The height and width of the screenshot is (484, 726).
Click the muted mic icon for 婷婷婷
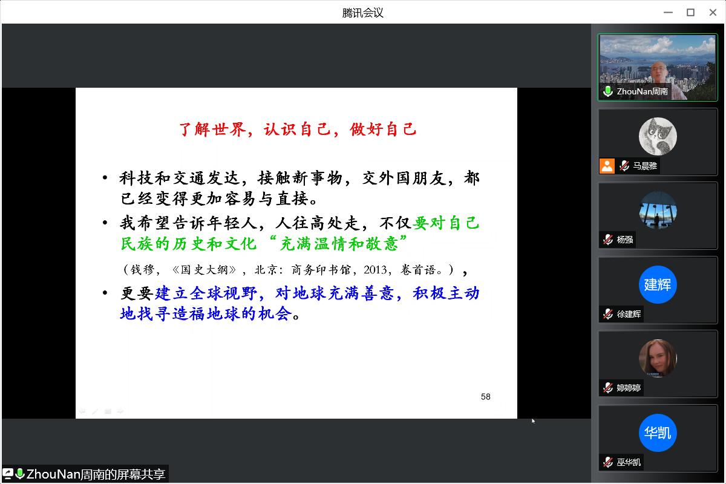tap(608, 388)
